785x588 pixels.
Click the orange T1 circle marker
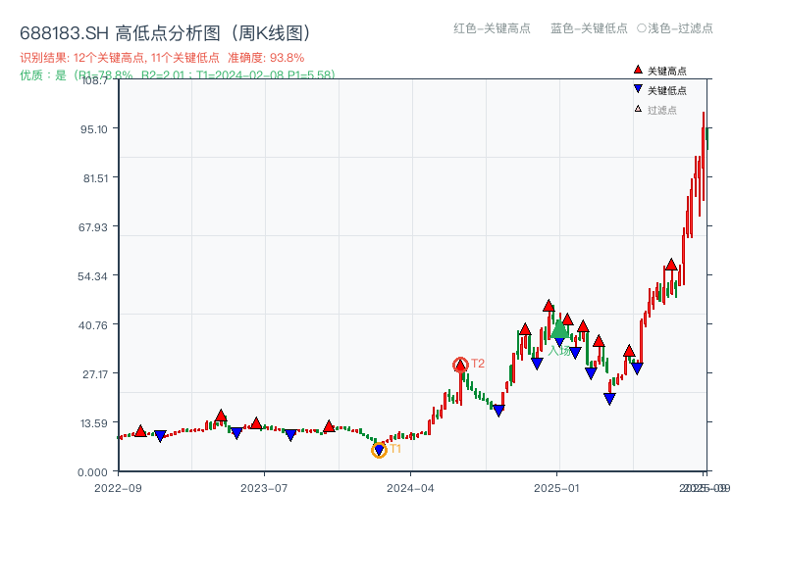[379, 451]
